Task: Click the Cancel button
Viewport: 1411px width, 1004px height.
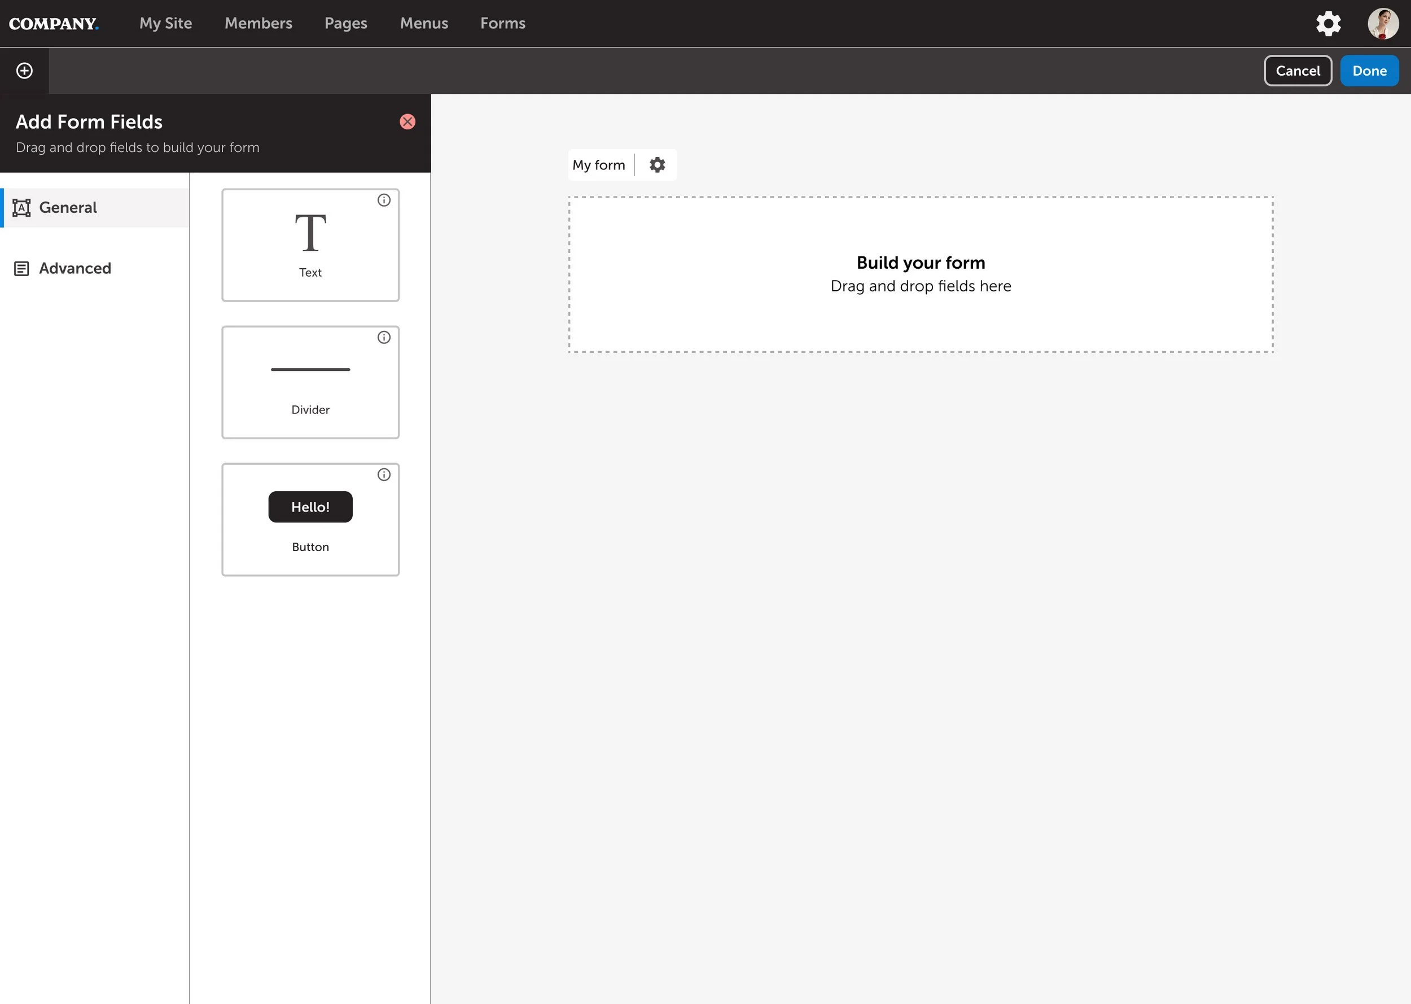Action: [x=1298, y=71]
